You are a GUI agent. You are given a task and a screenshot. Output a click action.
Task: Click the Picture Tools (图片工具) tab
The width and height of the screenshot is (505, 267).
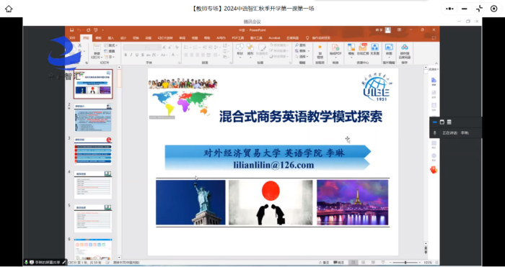(x=256, y=38)
